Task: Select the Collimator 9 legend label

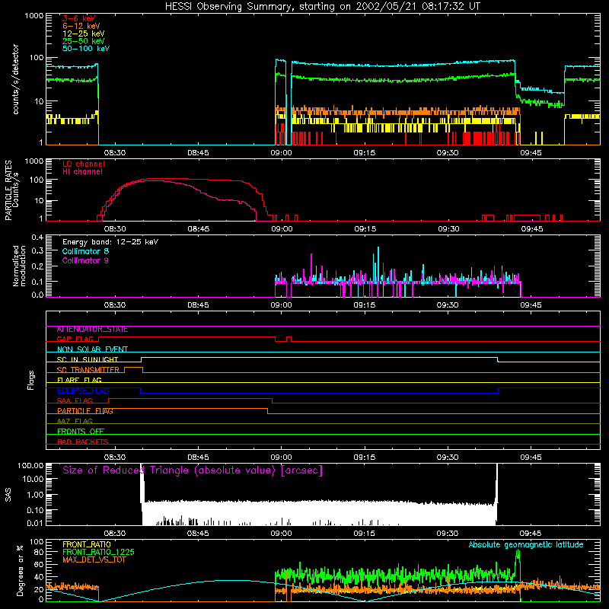Action: point(85,260)
